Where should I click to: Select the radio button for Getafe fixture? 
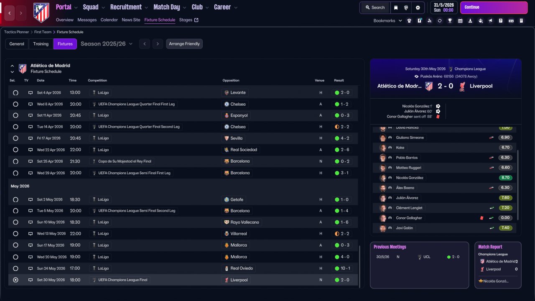tap(15, 200)
